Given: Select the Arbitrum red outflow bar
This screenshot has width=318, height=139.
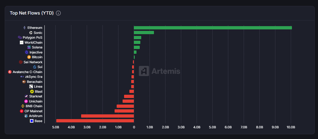Looking at the screenshot, I should (107, 116).
